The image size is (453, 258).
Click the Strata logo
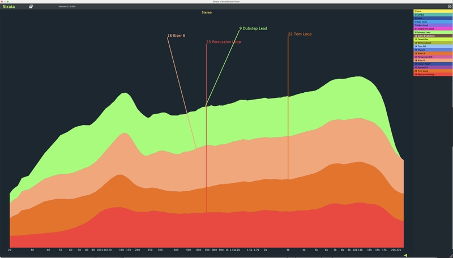point(9,6)
